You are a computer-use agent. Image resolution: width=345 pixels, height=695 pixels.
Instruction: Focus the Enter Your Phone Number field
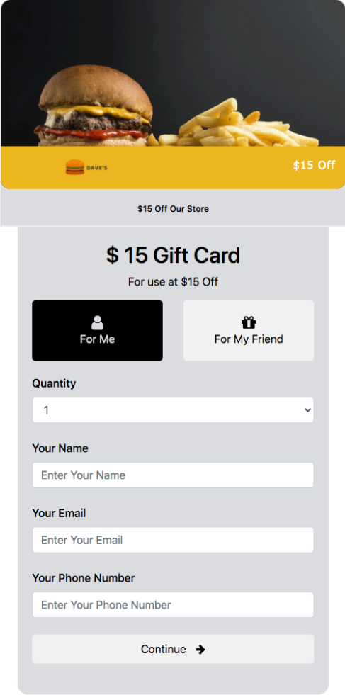point(173,605)
